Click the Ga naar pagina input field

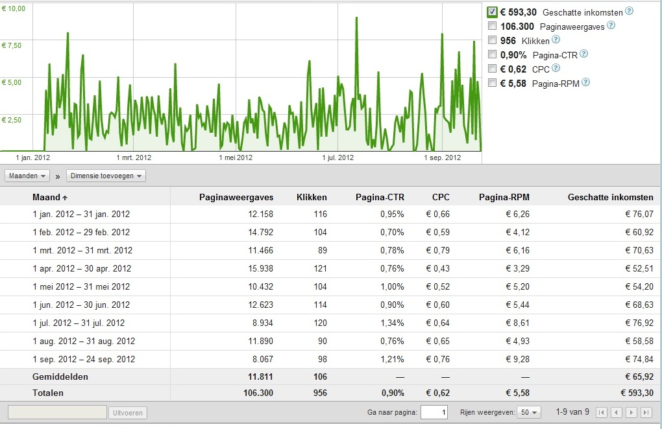tap(434, 413)
